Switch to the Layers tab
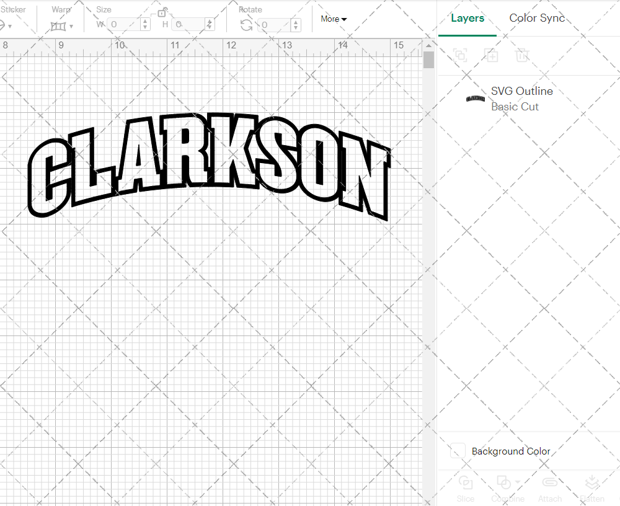The height and width of the screenshot is (506, 620). pos(467,18)
